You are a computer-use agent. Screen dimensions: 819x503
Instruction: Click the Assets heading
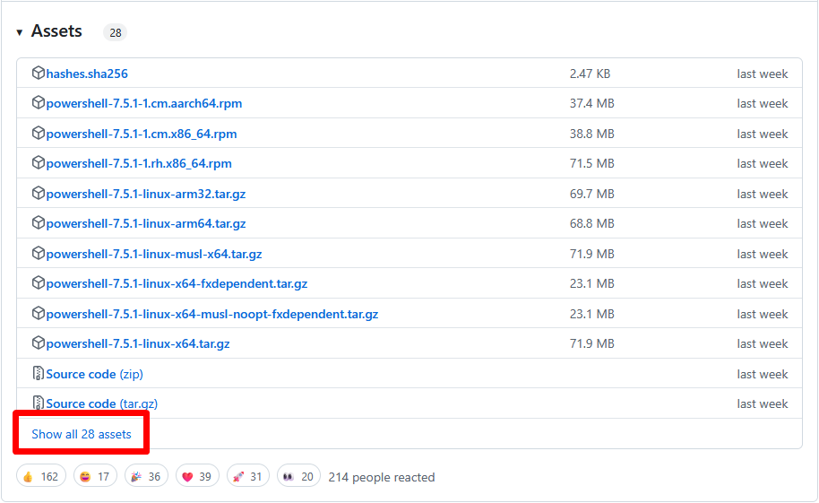(56, 31)
